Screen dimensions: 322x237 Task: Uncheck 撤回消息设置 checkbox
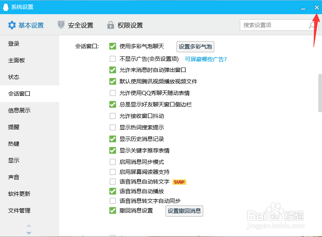coord(113,211)
